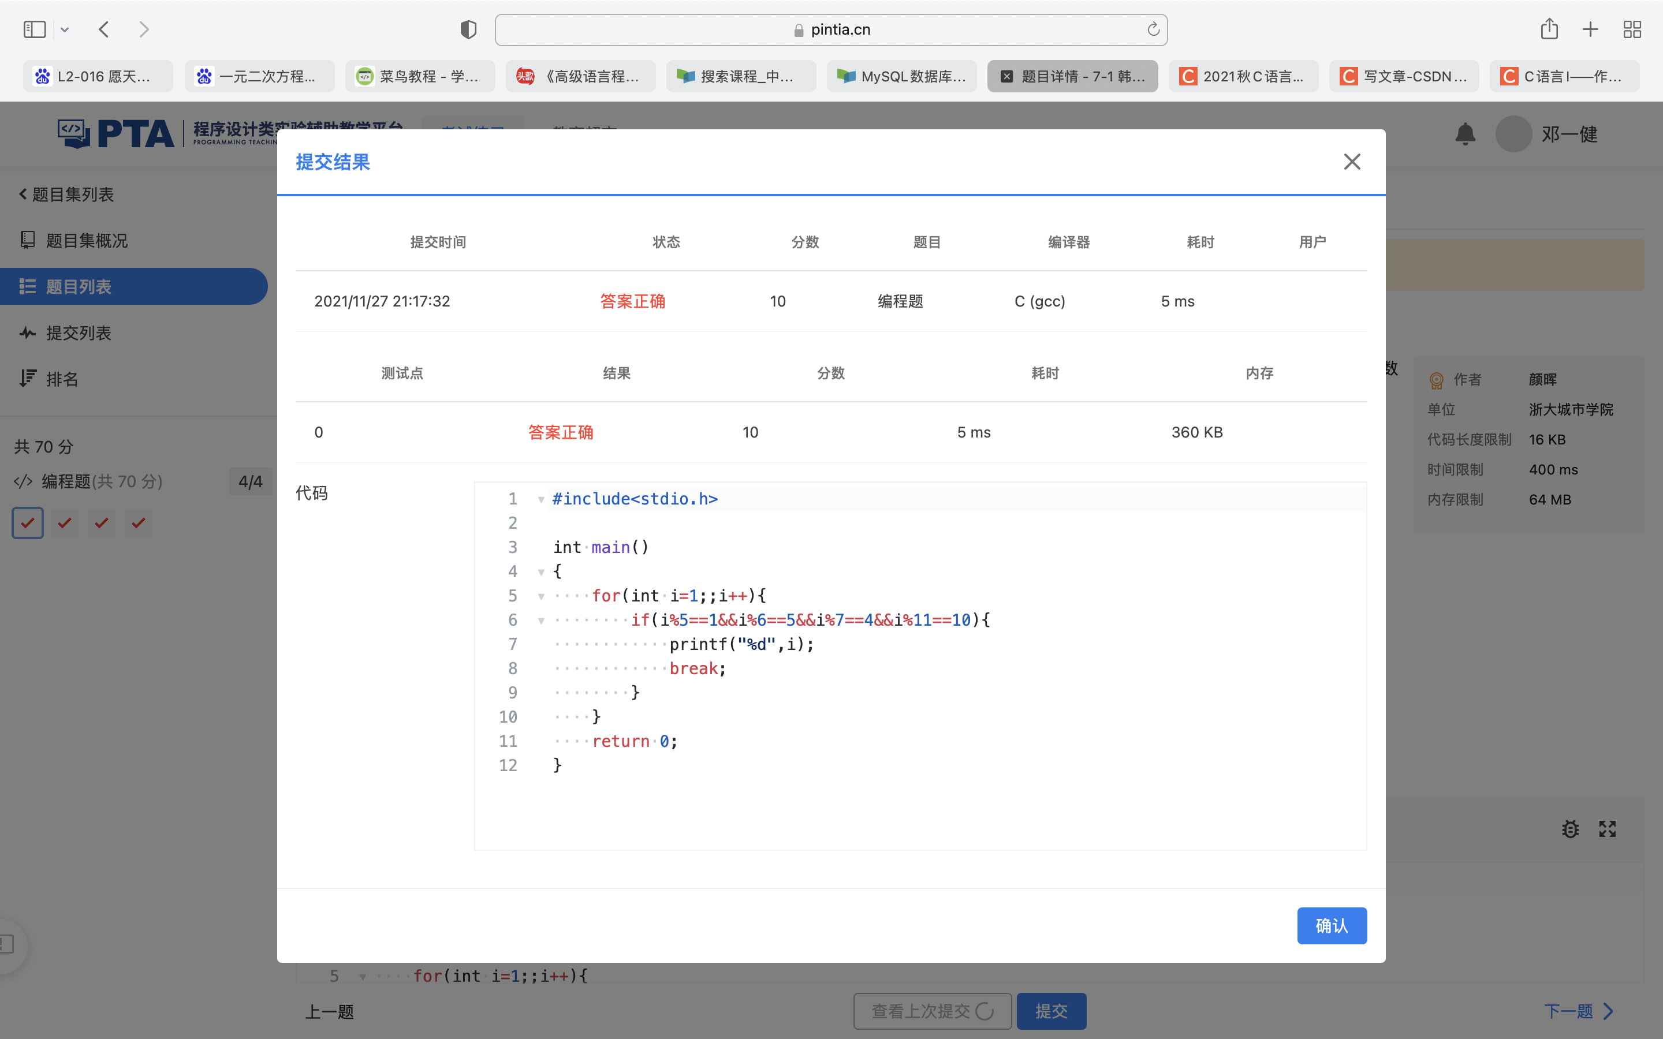Click the 编程题(共 70 分) section
1663x1039 pixels.
[x=102, y=482]
